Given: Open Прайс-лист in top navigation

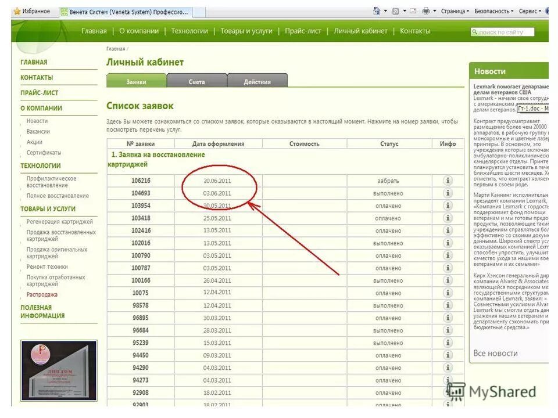Looking at the screenshot, I should click(303, 31).
